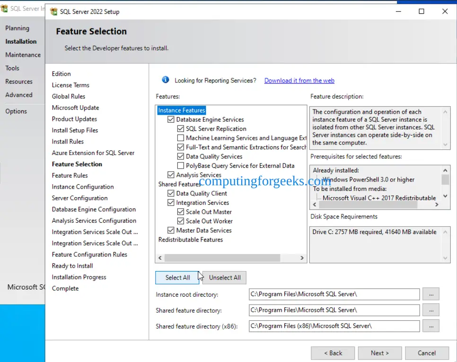Screen dimensions: 457x362
Task: Toggle Full-Text and Semantic Extractions checkbox
Action: point(181,147)
